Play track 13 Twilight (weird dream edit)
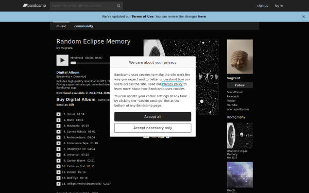 pyautogui.click(x=59, y=184)
